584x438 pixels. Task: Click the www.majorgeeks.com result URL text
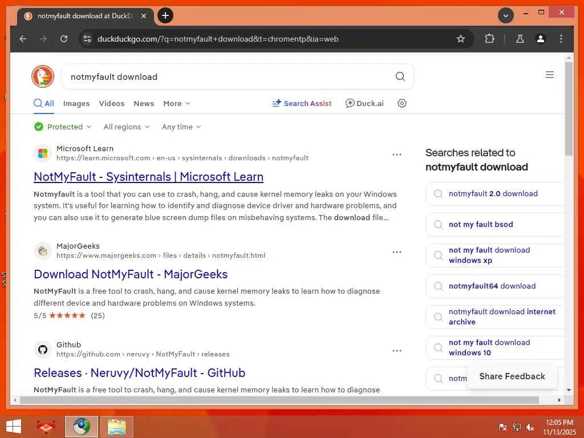pos(161,255)
